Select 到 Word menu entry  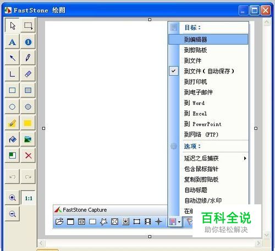(x=208, y=103)
